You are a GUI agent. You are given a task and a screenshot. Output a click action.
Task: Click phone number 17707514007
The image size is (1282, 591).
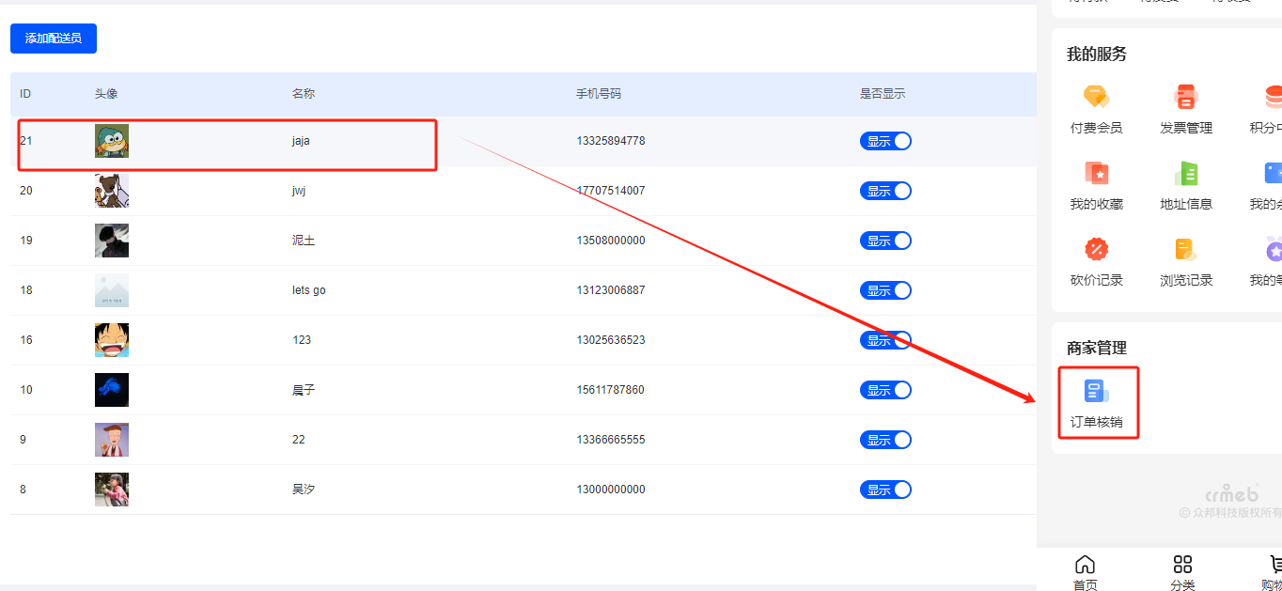pyautogui.click(x=611, y=191)
